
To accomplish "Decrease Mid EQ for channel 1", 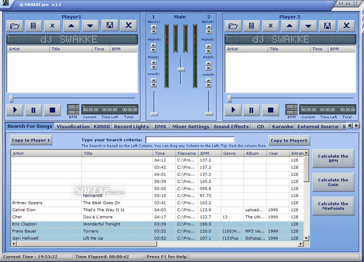I will [x=153, y=67].
